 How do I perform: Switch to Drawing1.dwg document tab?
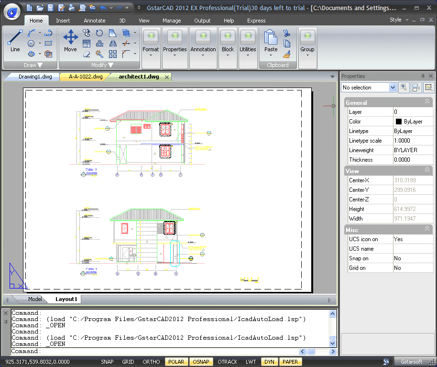pos(35,77)
